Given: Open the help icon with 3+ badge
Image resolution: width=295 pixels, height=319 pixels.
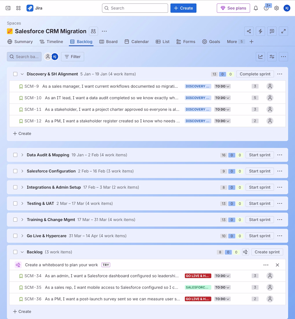Looking at the screenshot, I should [266, 8].
